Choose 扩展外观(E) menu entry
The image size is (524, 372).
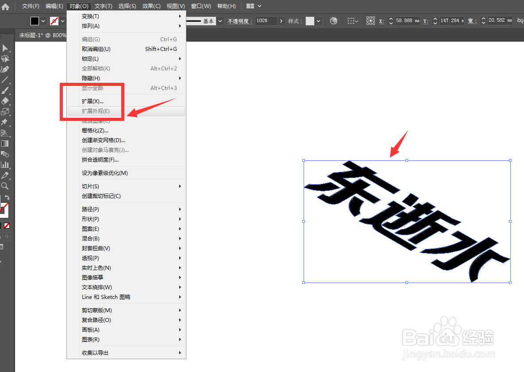(126, 111)
